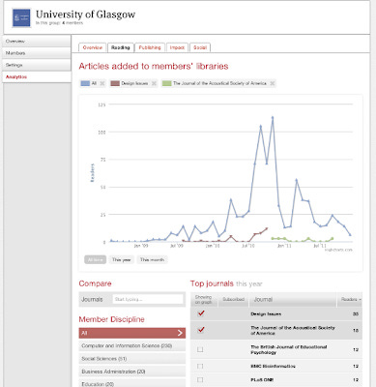Image resolution: width=376 pixels, height=387 pixels.
Task: Check BMC Bioinformatics to show on graph
Action: [200, 366]
